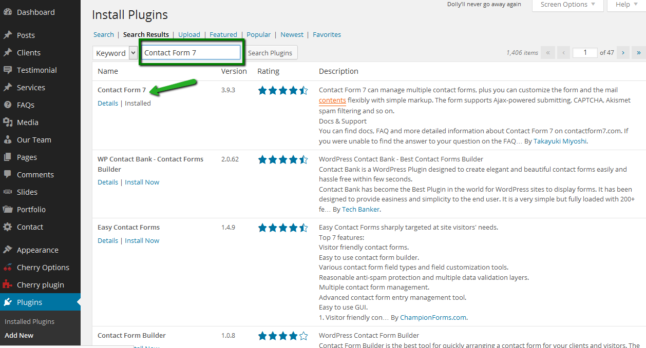Click the Posts pushpin icon
The width and height of the screenshot is (646, 348).
pyautogui.click(x=8, y=35)
